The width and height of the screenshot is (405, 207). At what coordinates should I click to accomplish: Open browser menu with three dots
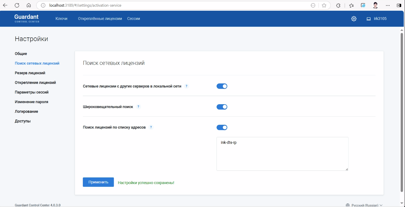[388, 5]
